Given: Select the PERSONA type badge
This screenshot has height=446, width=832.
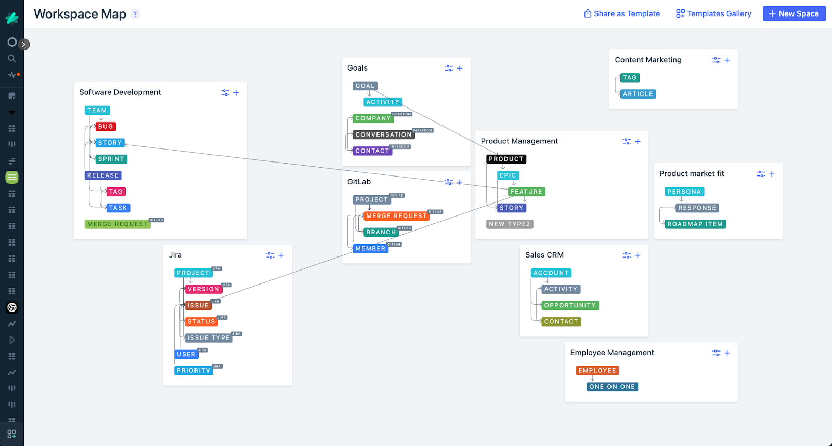Looking at the screenshot, I should point(684,192).
